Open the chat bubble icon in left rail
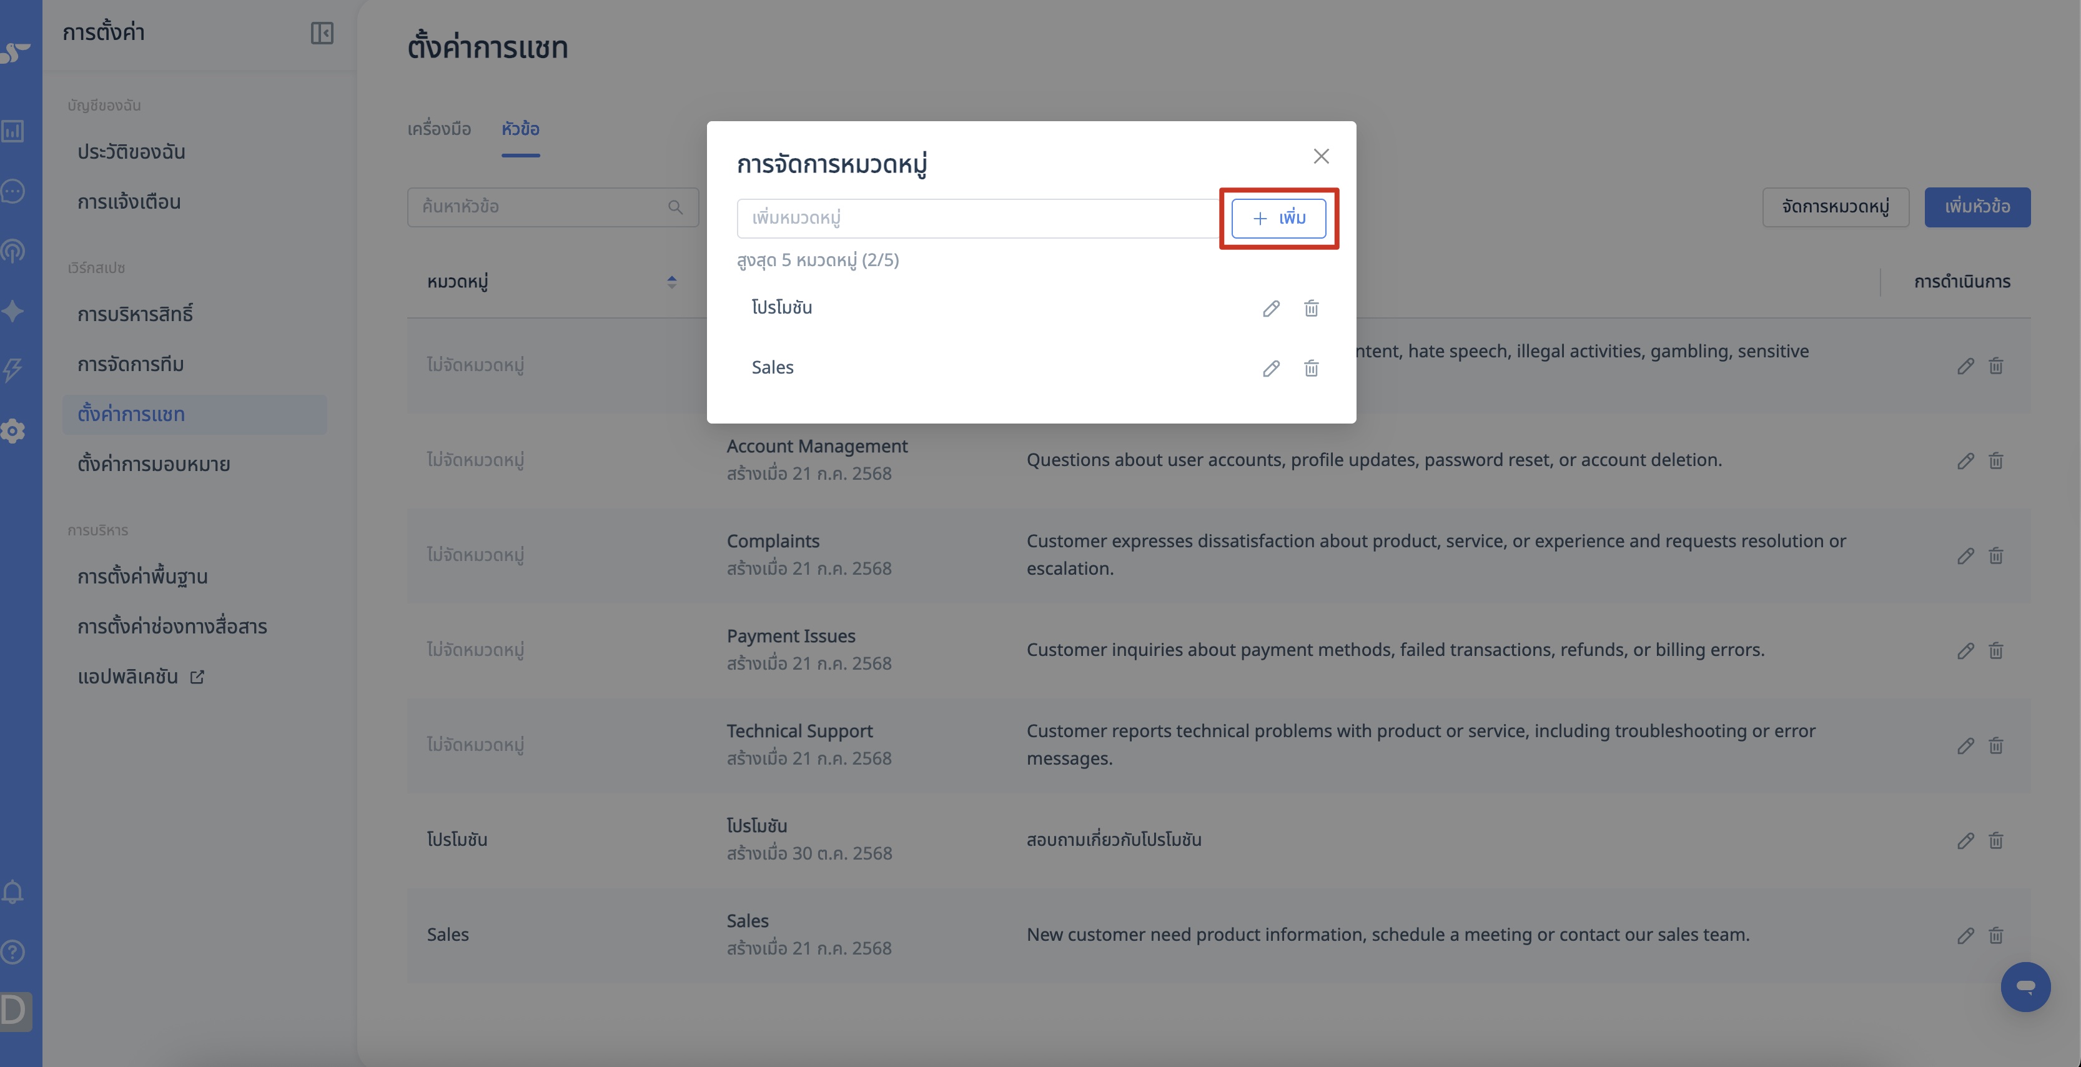Viewport: 2081px width, 1067px height. click(13, 192)
